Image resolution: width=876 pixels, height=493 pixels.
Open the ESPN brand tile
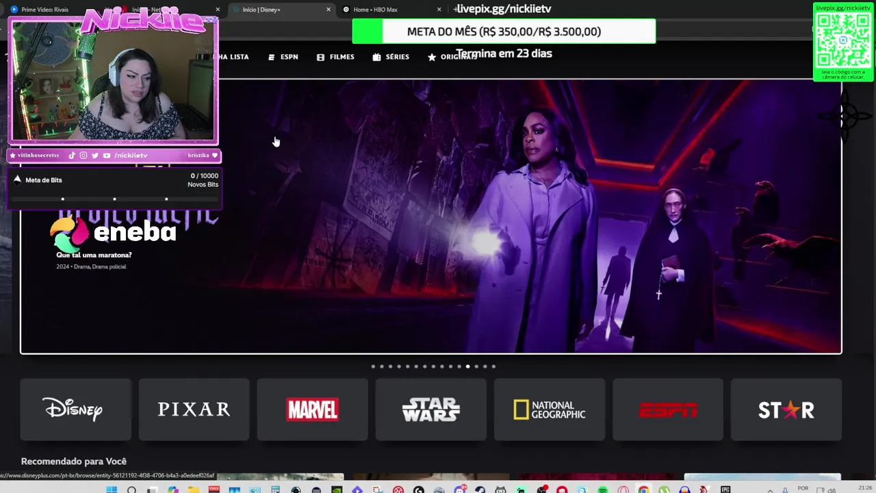point(667,409)
